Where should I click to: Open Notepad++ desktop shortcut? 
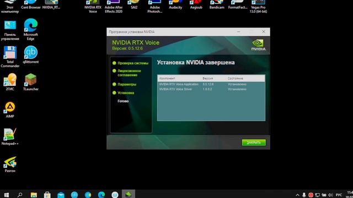point(10,136)
